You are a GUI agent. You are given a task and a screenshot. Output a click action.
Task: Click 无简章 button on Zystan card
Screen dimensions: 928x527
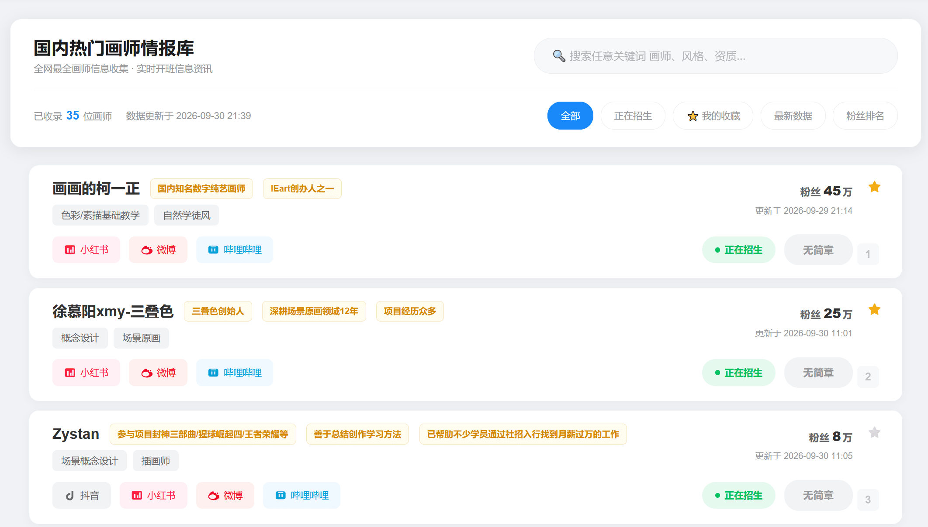[x=818, y=495]
